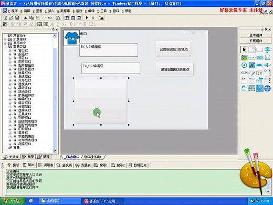Select the pointer arrow tool in palette
Image resolution: width=273 pixels, height=205 pixels.
point(244,50)
